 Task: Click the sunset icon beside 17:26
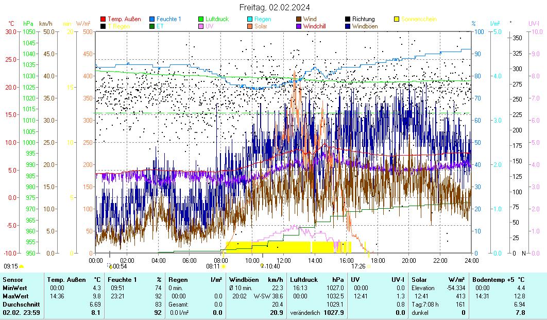369,266
